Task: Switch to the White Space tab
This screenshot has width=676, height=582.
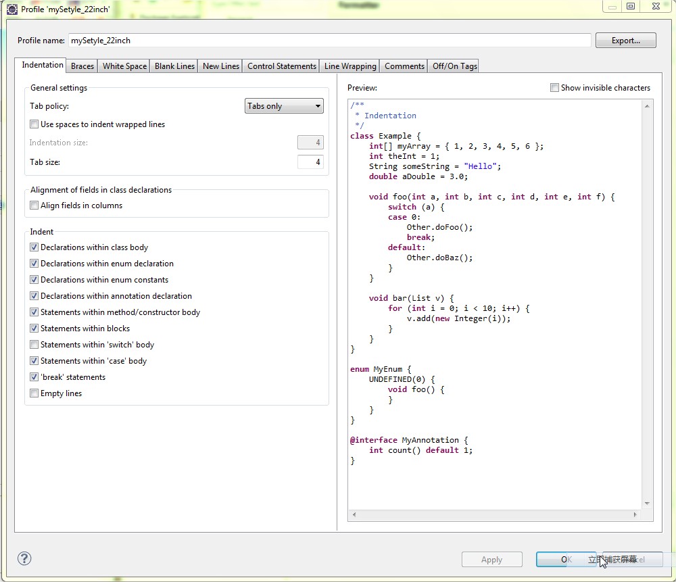Action: point(124,66)
